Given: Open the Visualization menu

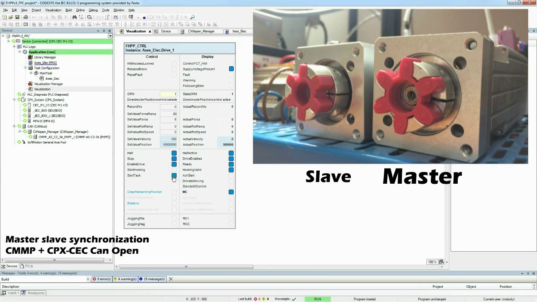Looking at the screenshot, I should tap(53, 10).
